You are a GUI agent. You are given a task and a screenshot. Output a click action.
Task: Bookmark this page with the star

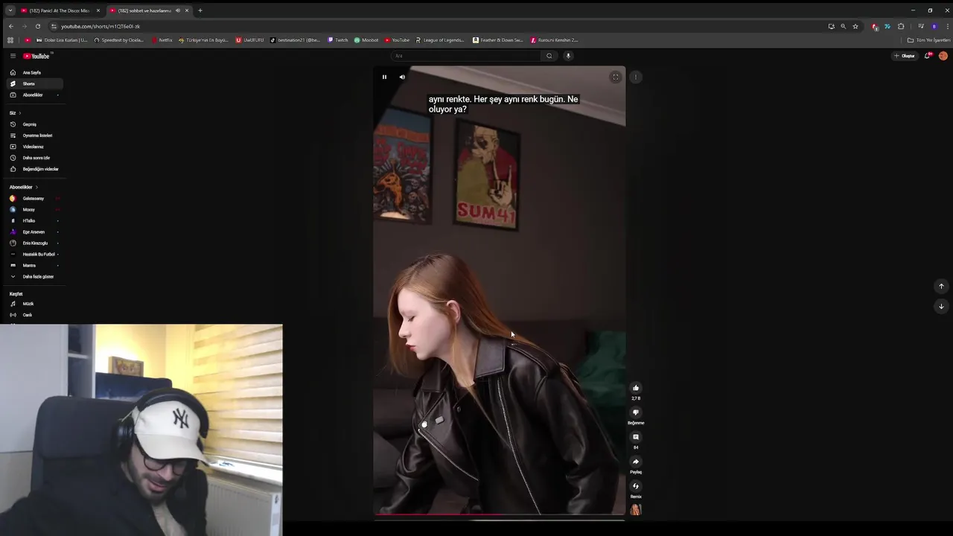(855, 26)
